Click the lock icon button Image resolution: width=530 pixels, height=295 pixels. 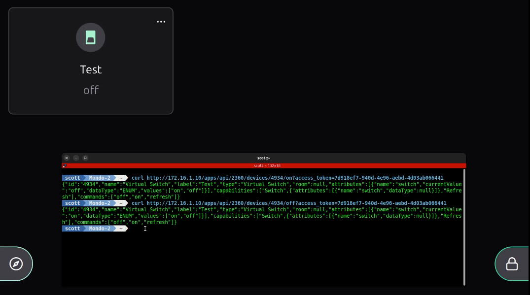(512, 264)
